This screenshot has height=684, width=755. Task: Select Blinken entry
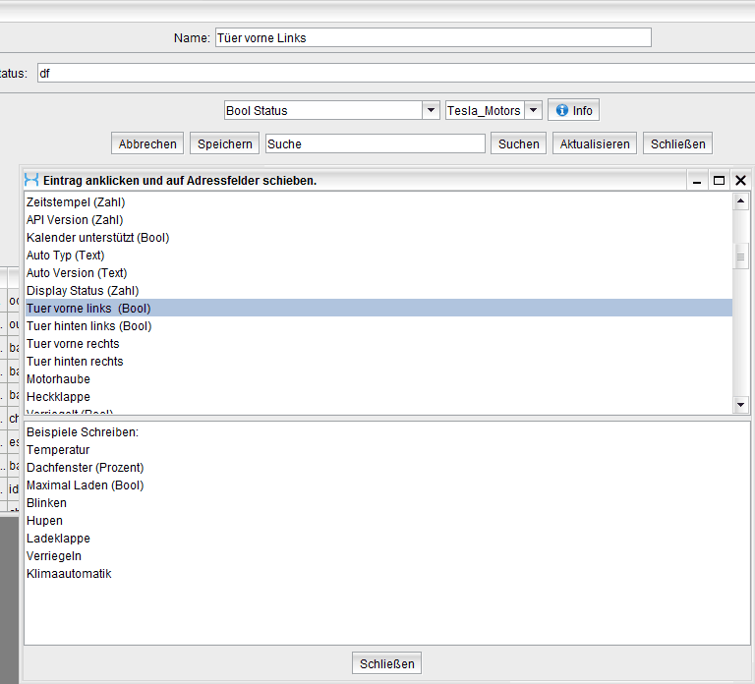tap(387, 502)
